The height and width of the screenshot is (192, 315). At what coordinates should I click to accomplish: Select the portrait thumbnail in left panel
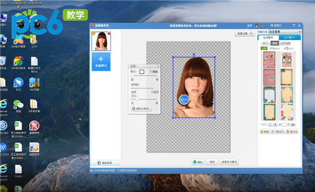click(x=101, y=41)
